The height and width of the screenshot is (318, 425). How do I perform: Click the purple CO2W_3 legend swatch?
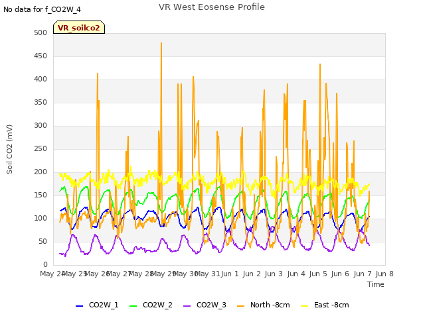[187, 306]
